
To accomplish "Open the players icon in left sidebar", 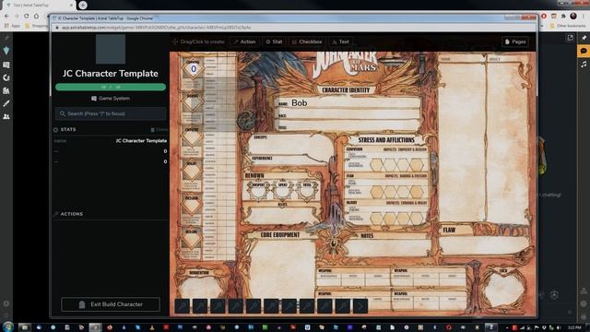I will [x=6, y=117].
